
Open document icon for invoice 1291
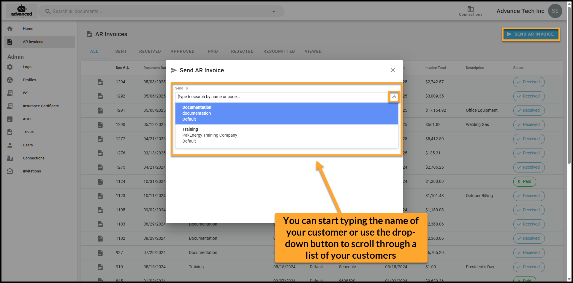pyautogui.click(x=100, y=111)
